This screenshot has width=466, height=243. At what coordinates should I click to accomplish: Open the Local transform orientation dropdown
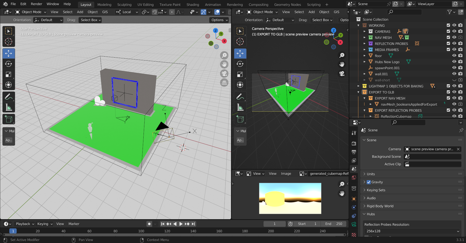[127, 12]
